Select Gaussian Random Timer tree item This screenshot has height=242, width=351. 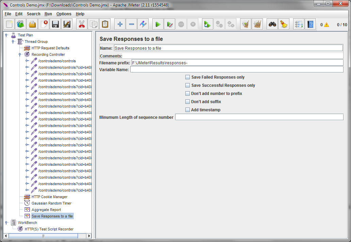51,203
